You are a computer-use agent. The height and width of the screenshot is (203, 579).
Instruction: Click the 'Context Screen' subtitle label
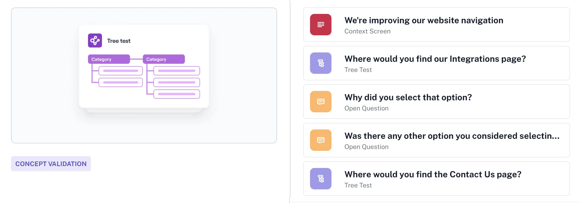367,31
